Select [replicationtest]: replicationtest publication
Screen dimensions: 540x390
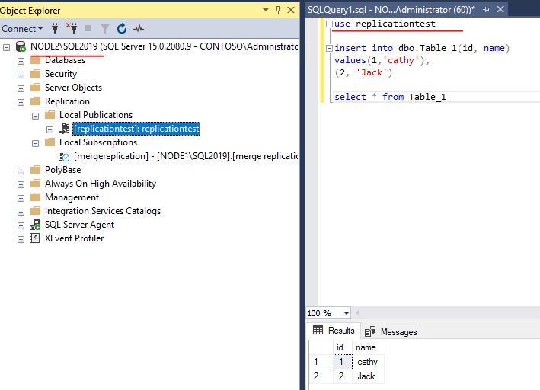[136, 129]
